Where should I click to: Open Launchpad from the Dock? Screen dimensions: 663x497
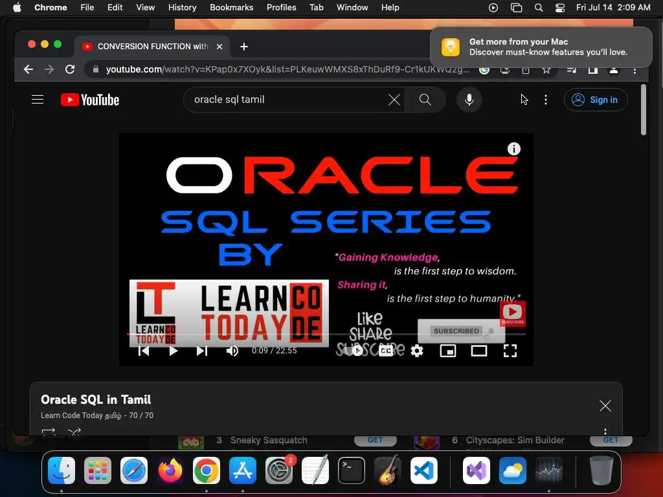click(x=98, y=470)
